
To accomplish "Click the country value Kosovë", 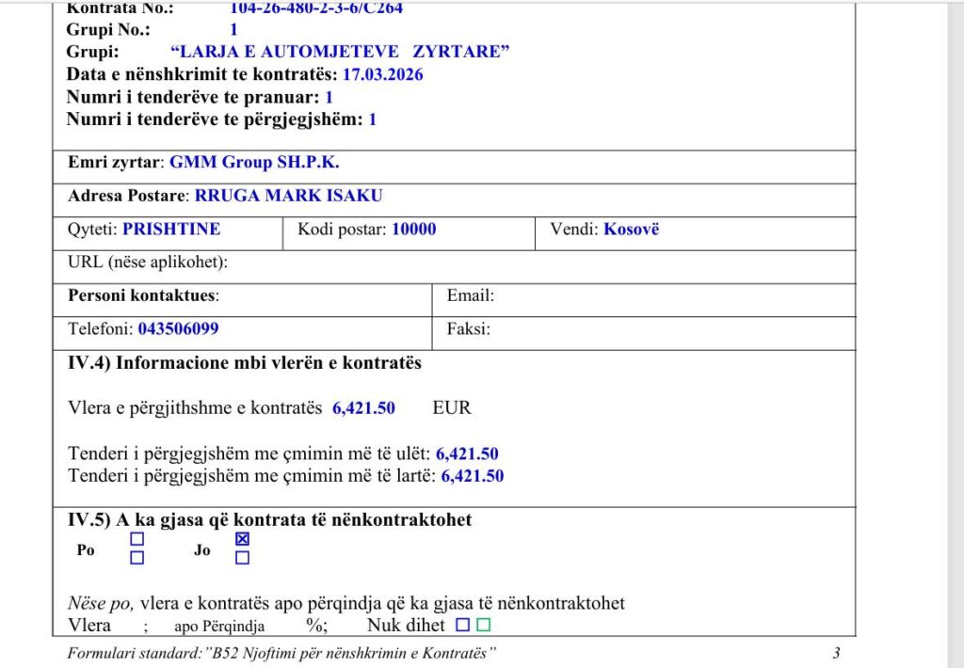I will point(631,229).
